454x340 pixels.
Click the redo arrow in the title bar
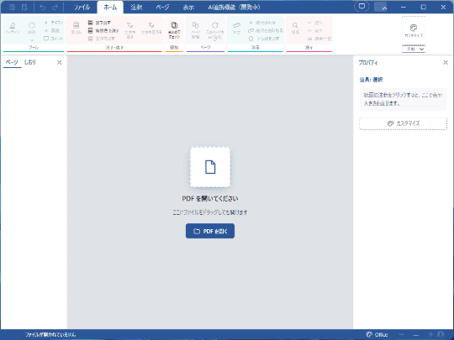pos(55,8)
